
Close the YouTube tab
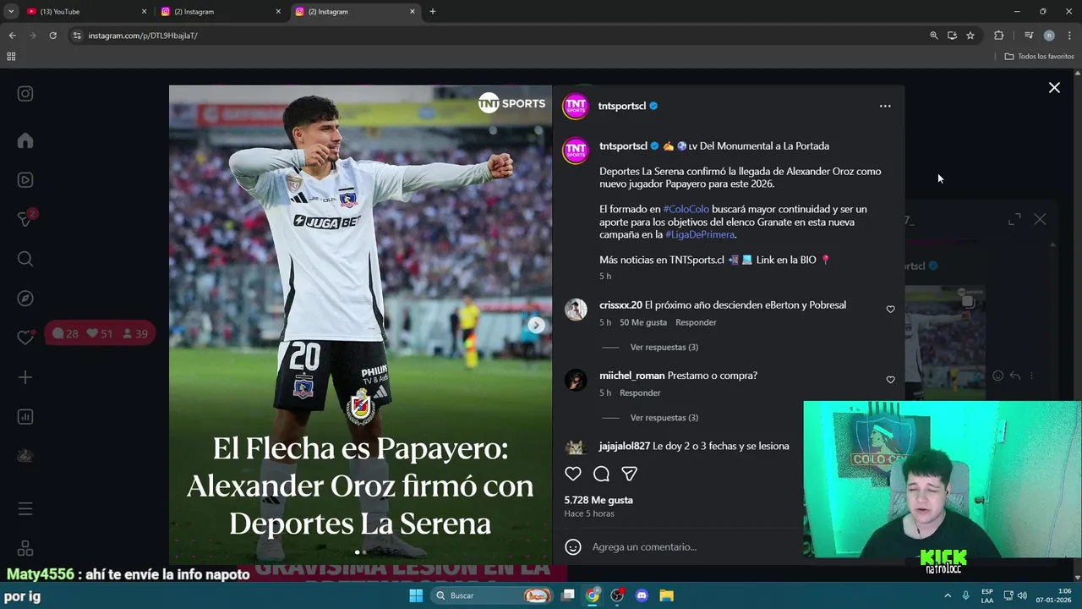click(x=144, y=12)
